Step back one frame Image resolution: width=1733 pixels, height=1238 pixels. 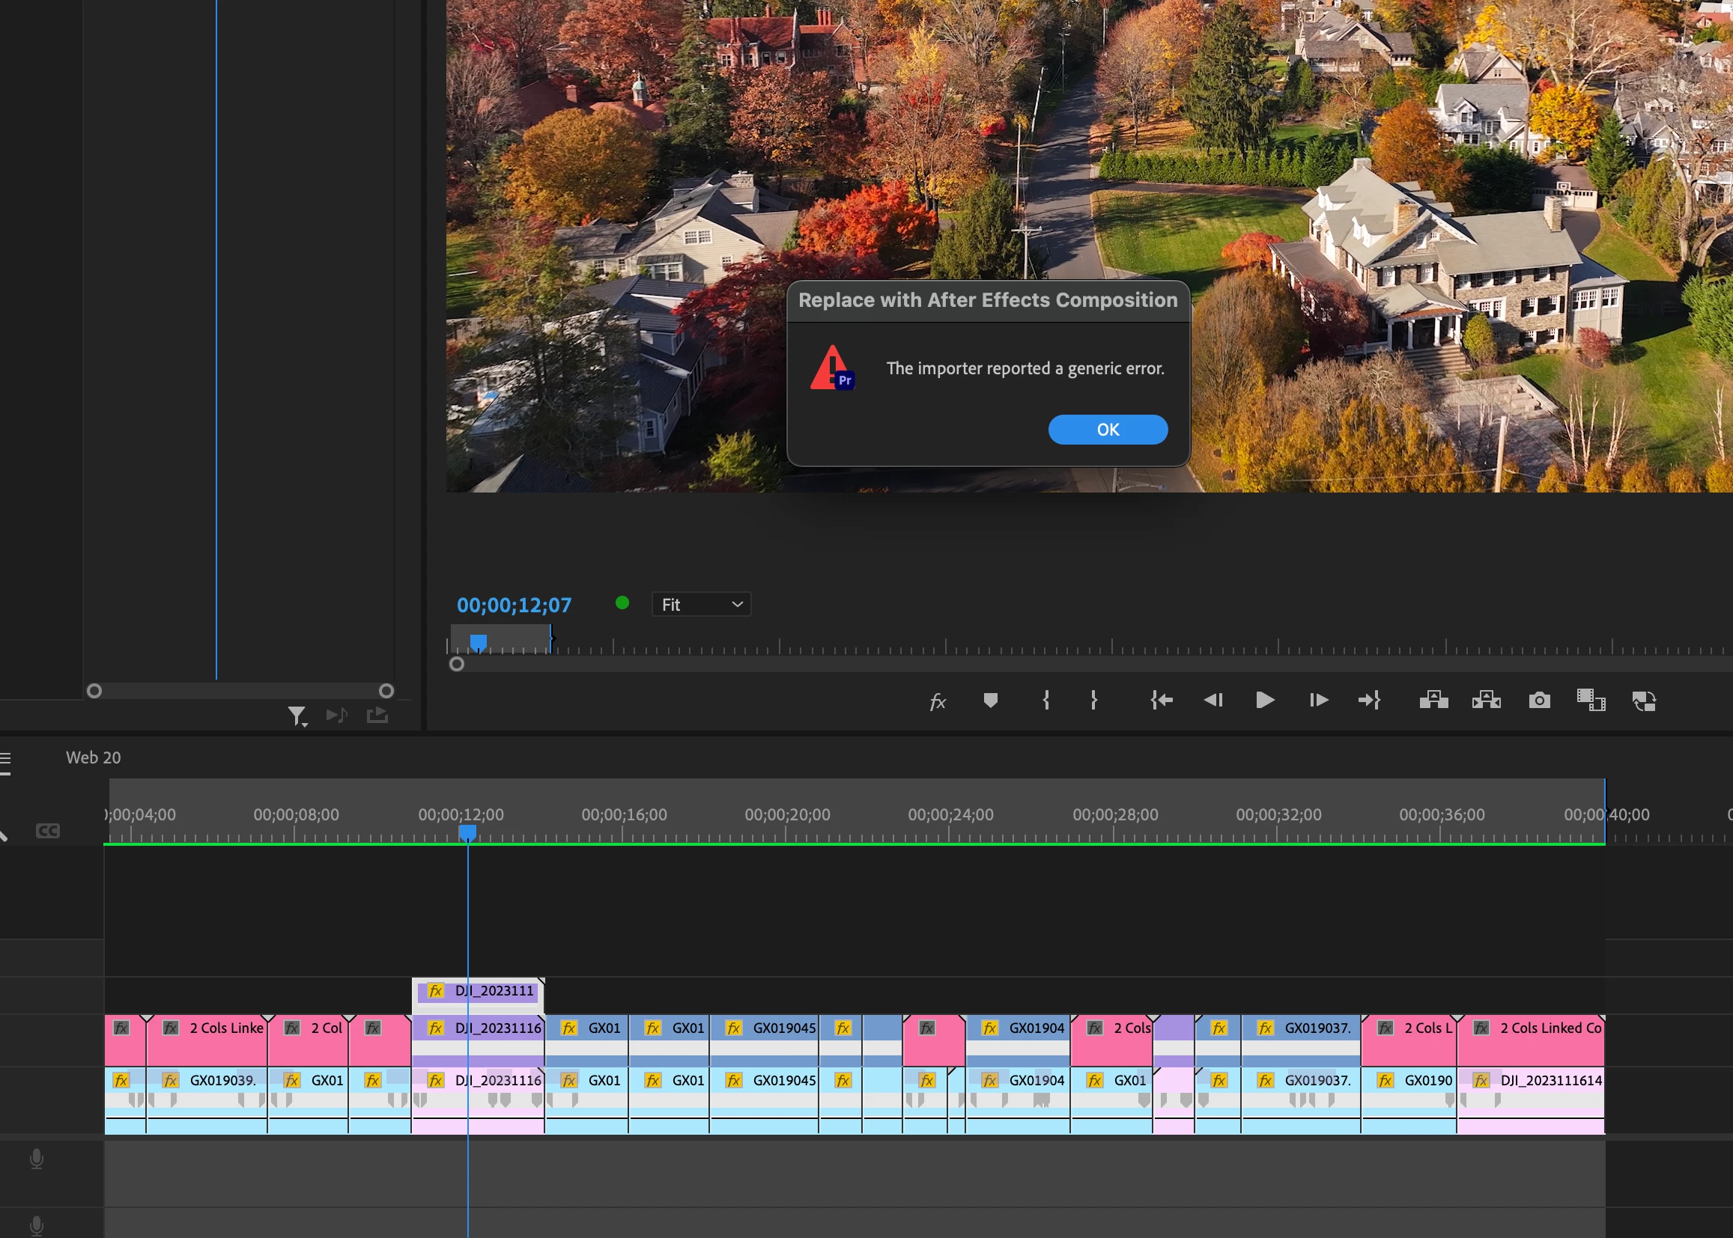point(1213,700)
